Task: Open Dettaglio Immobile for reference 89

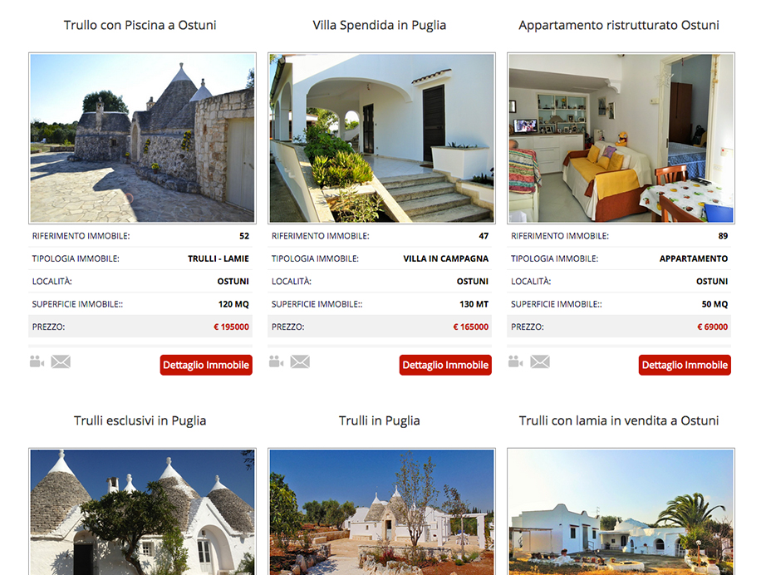Action: [685, 365]
